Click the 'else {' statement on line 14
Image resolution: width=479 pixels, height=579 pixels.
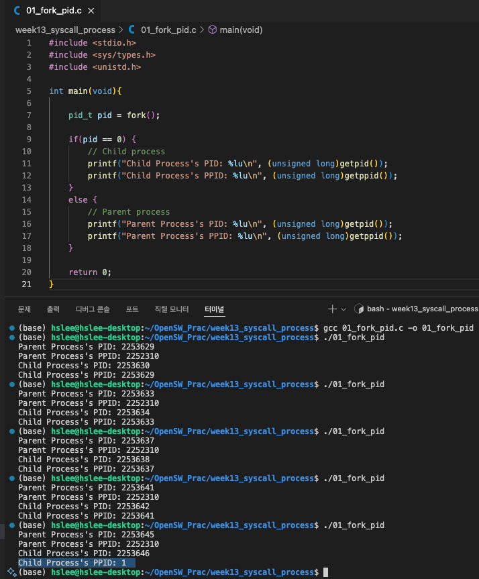coord(83,200)
